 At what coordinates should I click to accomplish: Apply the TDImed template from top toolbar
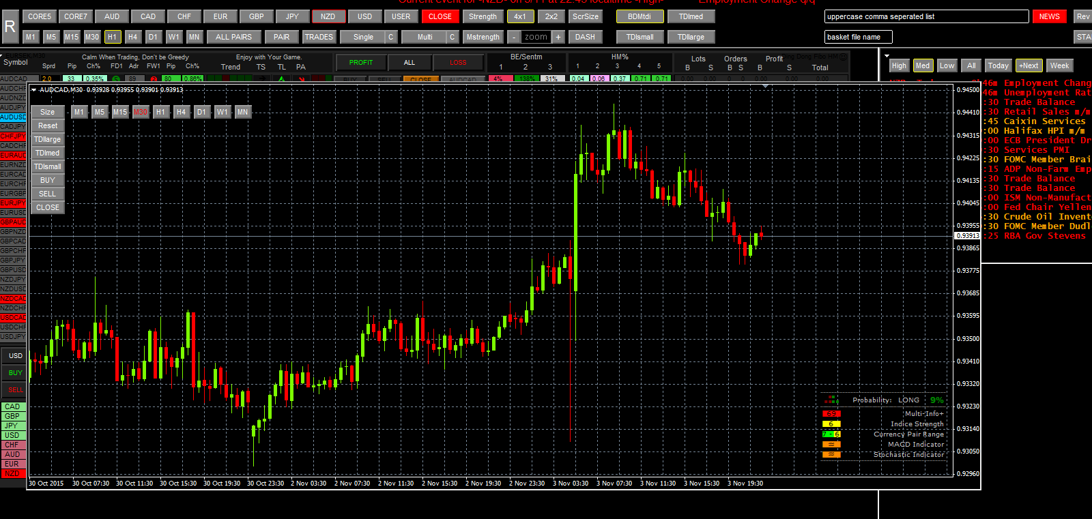coord(691,16)
